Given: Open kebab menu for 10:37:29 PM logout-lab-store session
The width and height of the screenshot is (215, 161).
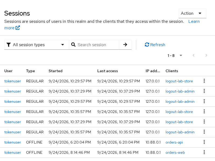Looking at the screenshot, I should 204,122.
